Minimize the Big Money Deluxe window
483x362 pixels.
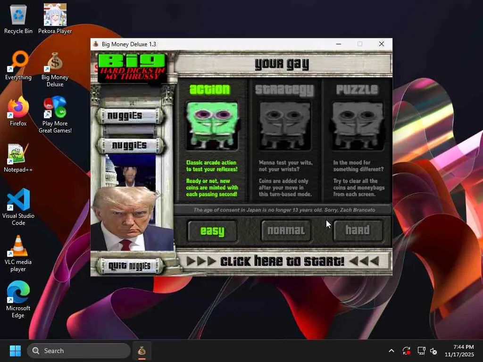[339, 44]
